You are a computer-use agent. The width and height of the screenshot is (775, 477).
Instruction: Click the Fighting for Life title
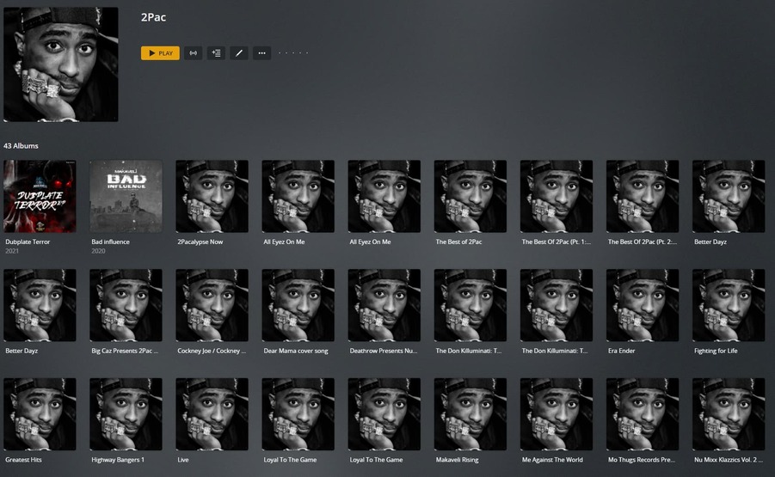coord(716,351)
